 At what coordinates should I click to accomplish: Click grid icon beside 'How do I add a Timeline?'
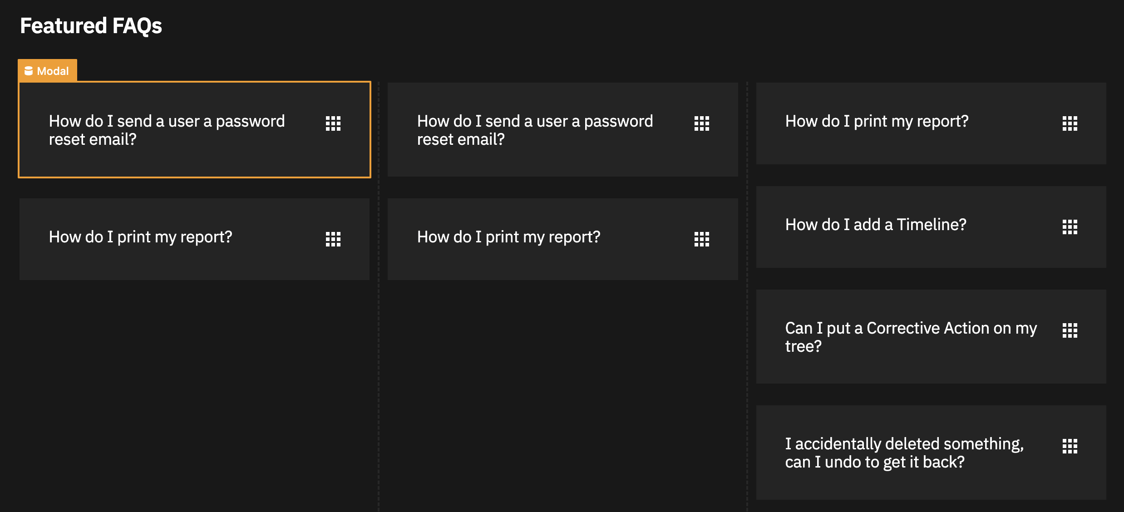pyautogui.click(x=1070, y=226)
